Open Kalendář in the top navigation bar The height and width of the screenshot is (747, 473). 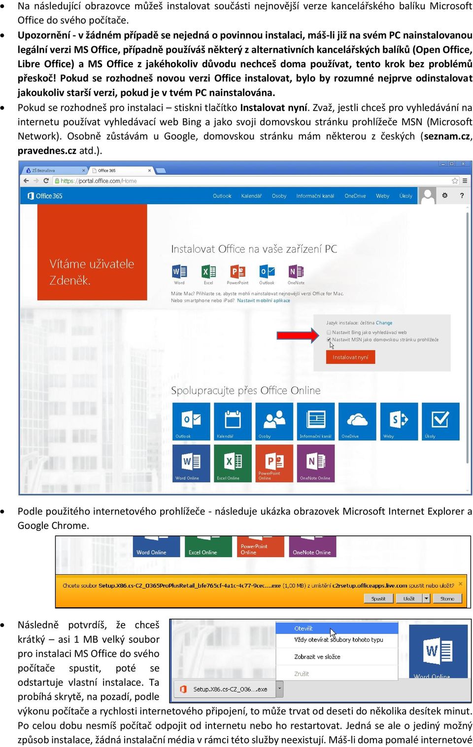tap(251, 196)
